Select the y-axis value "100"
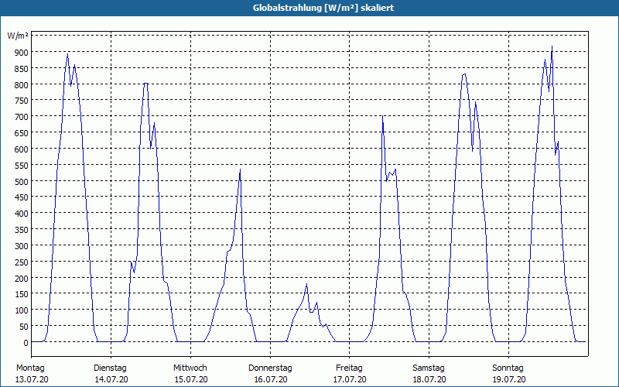 22,310
